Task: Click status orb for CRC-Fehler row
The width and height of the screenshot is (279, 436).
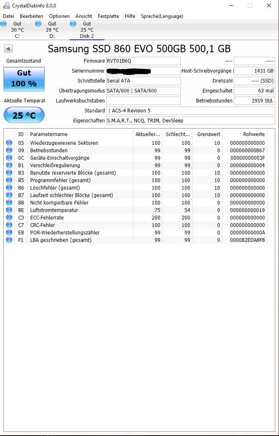Action: (9, 225)
